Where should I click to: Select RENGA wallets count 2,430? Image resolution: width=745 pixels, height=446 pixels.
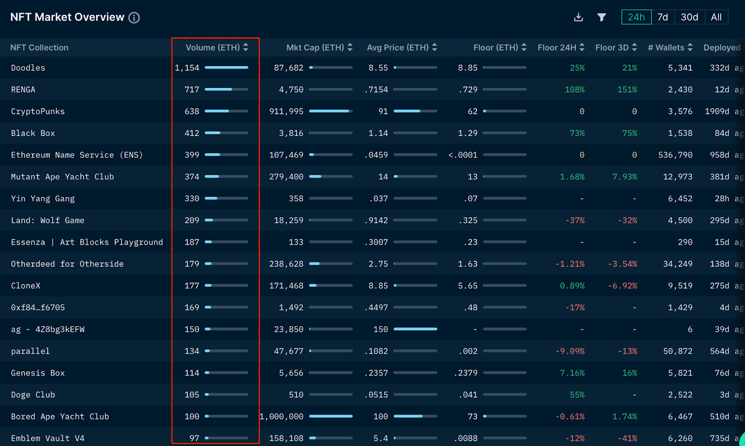(x=680, y=90)
